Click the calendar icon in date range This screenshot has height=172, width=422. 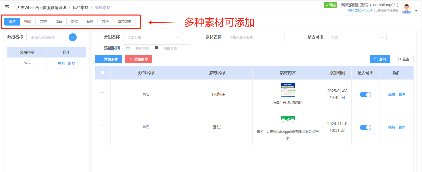click(128, 48)
